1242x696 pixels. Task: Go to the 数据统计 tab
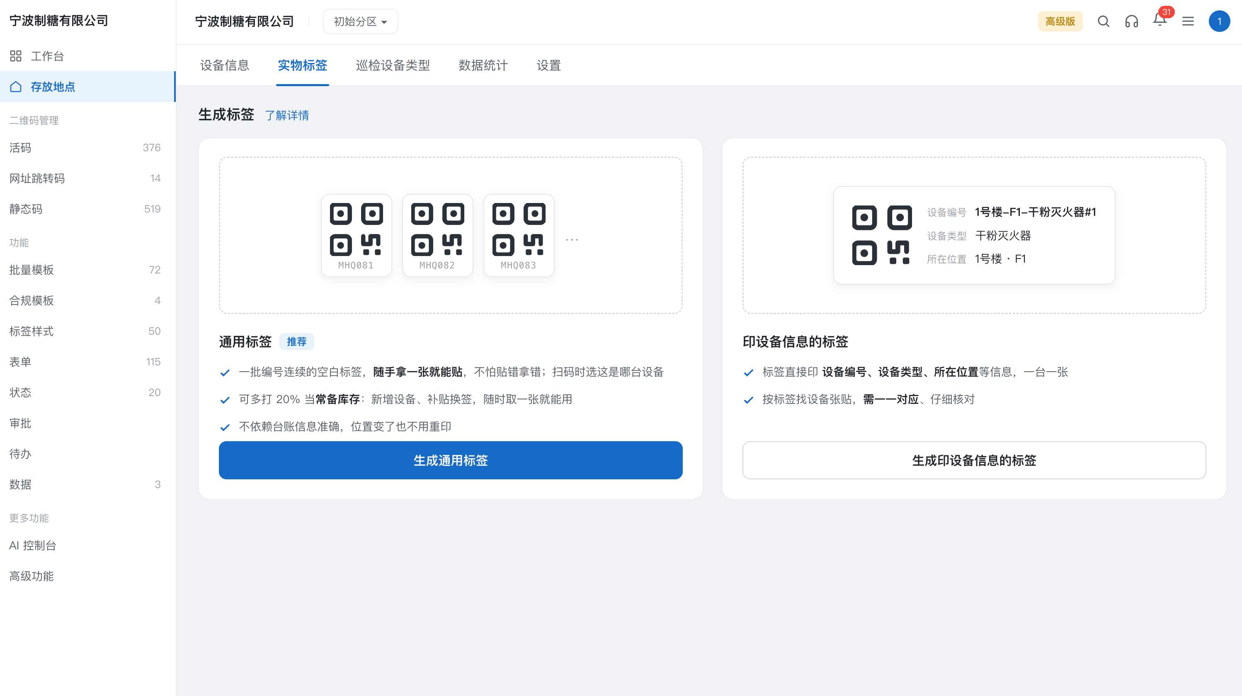coord(483,65)
